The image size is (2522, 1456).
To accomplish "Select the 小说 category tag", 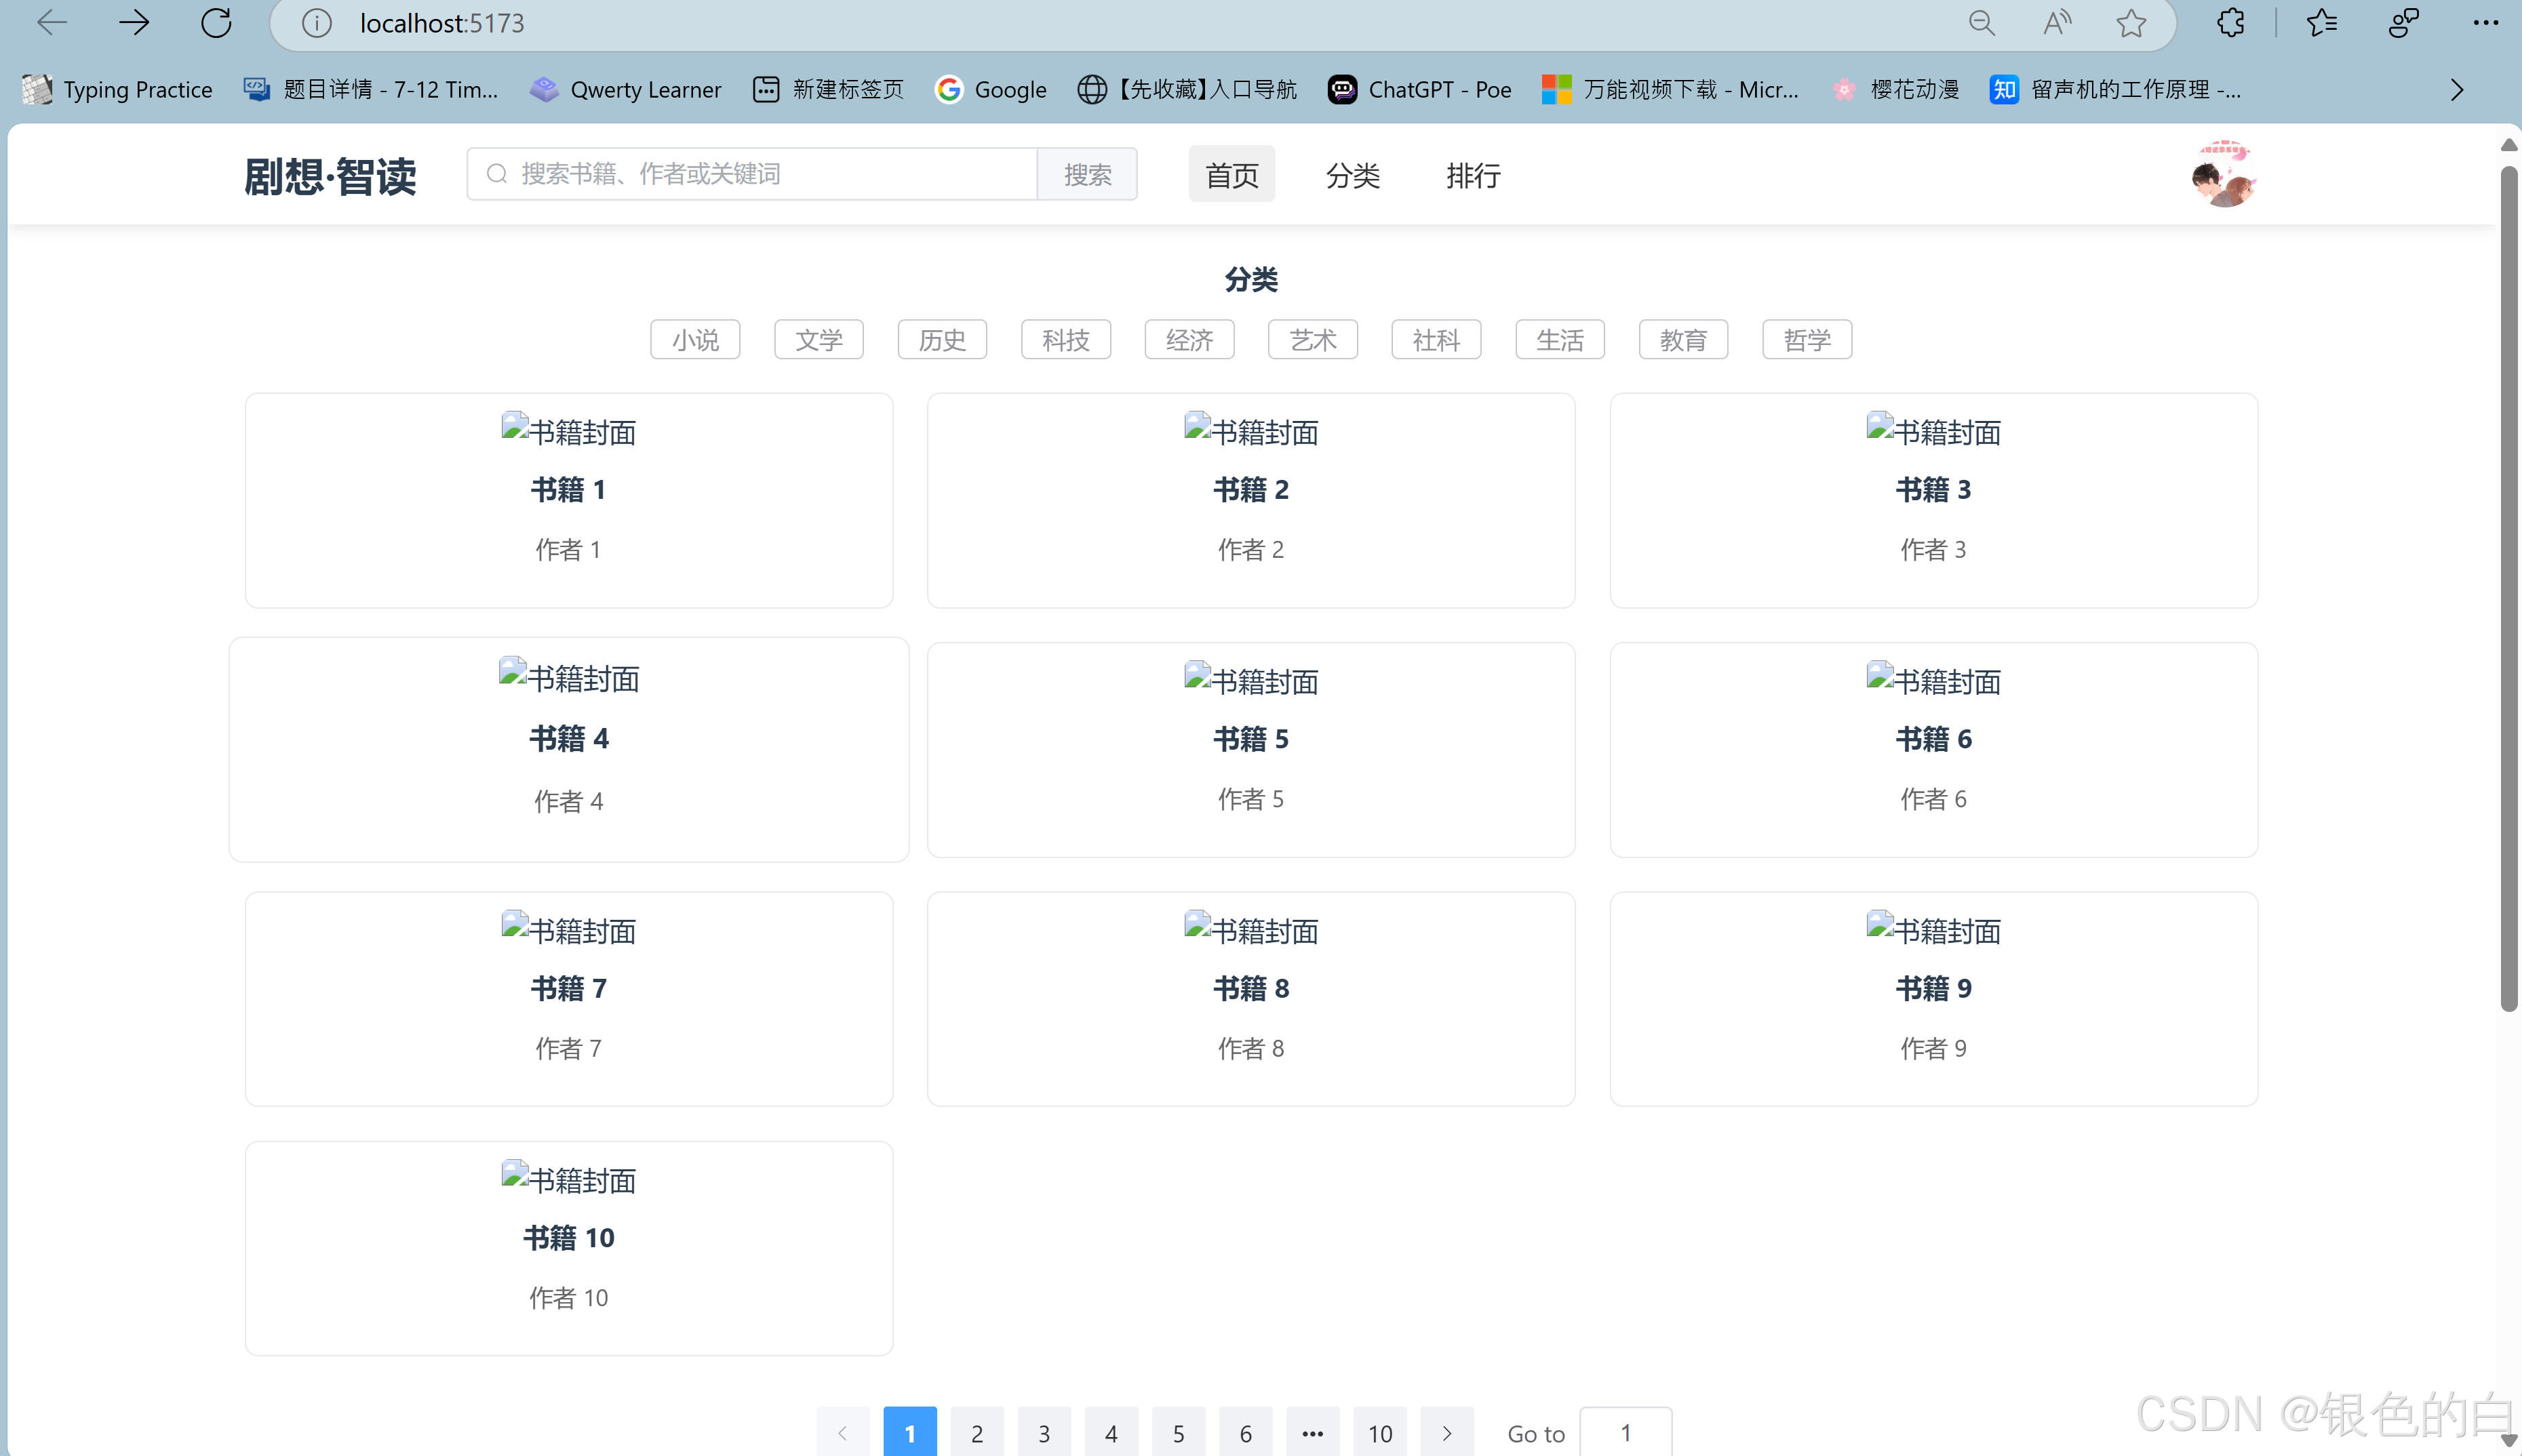I will 694,340.
